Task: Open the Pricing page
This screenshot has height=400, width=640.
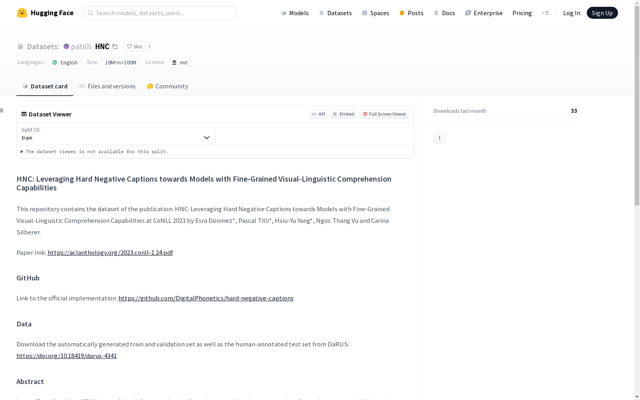Action: (522, 13)
